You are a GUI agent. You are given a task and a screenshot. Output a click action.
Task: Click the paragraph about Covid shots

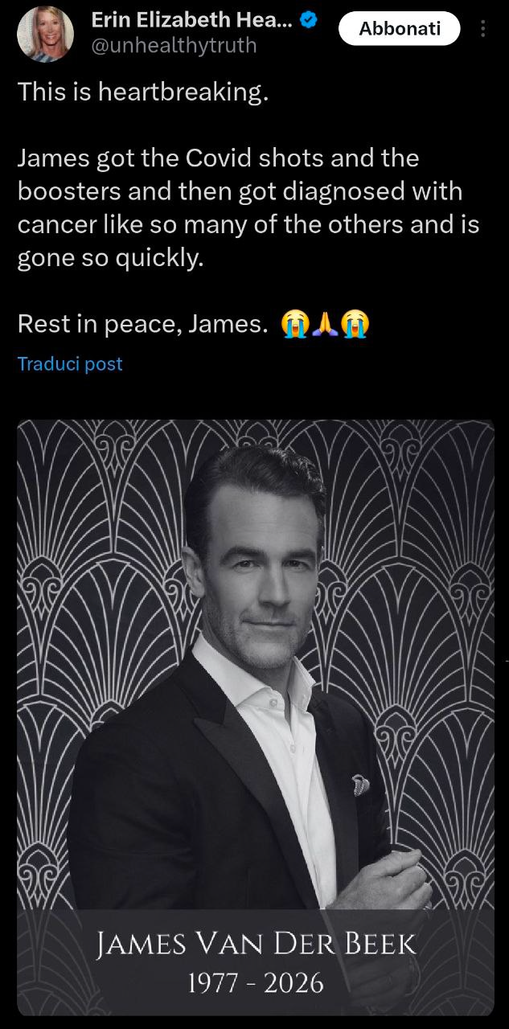tap(248, 208)
